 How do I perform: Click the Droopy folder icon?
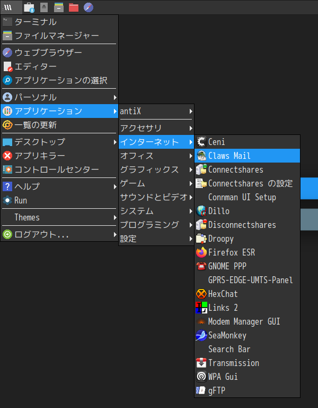point(201,239)
